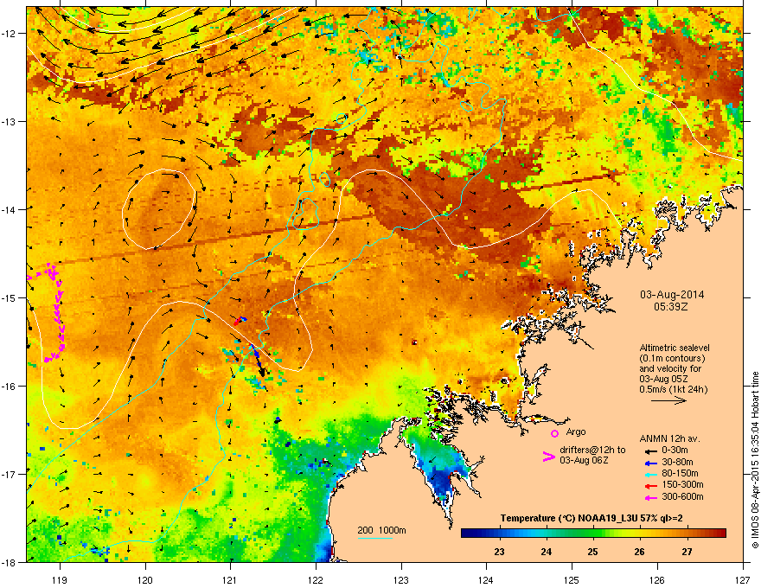Screen dimensions: 761x588
Task: Click the 0.5m/s velocity scale arrow
Action: (668, 400)
